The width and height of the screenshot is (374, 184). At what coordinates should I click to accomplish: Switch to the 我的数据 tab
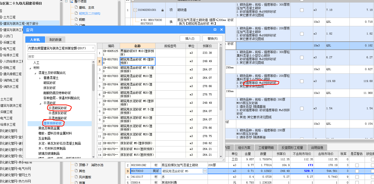point(55,40)
